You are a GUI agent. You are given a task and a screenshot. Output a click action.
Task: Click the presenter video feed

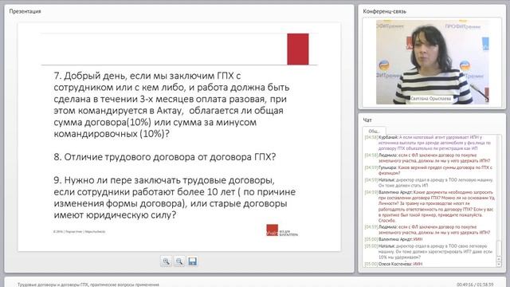(432, 62)
